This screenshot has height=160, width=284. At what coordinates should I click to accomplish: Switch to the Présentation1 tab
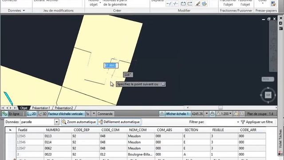pos(41,108)
